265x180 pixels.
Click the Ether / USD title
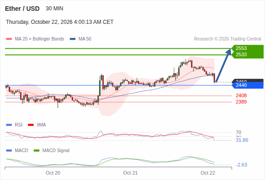click(x=22, y=9)
